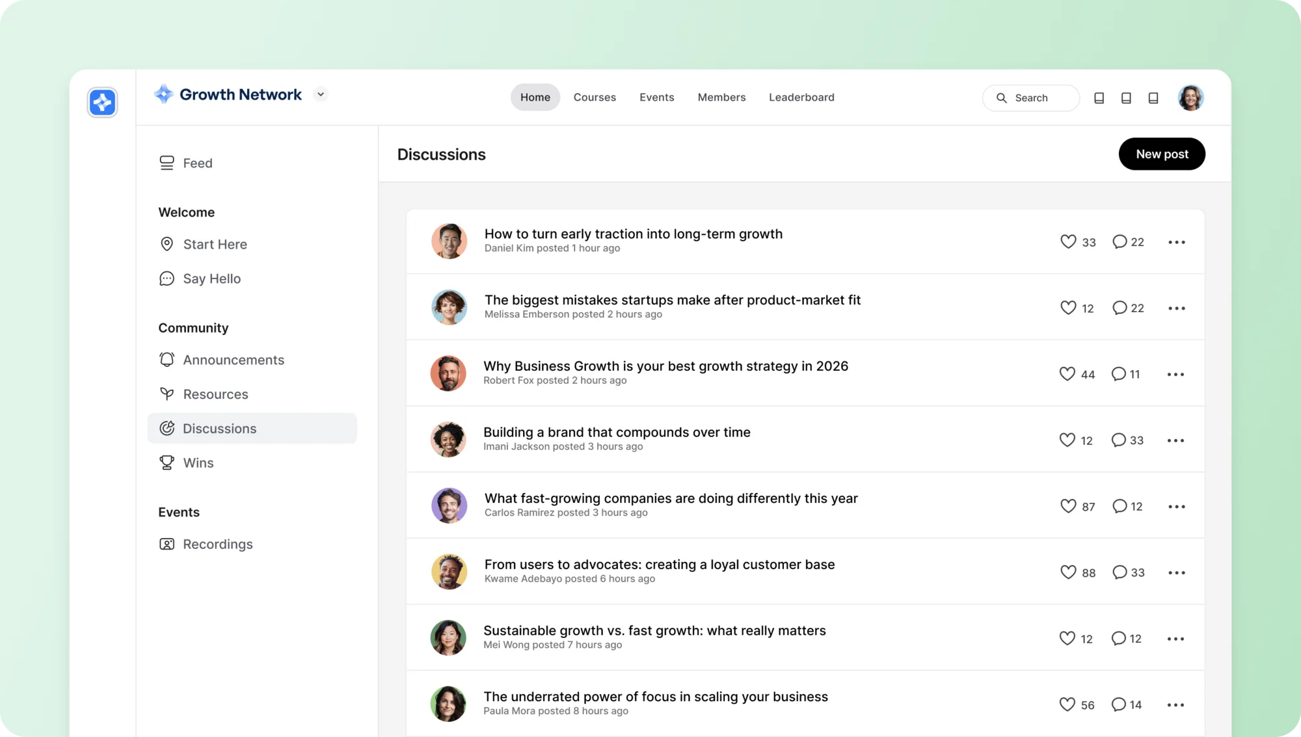The image size is (1301, 737).
Task: Click the blue app logo in left rail
Action: (102, 102)
